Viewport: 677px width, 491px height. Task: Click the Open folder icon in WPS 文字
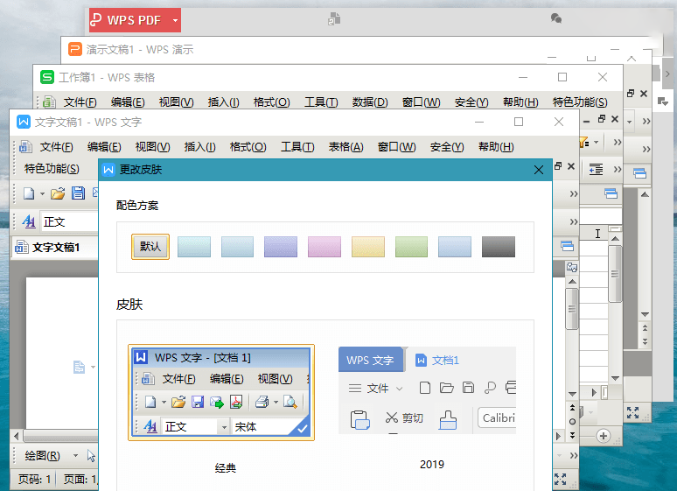tap(58, 193)
